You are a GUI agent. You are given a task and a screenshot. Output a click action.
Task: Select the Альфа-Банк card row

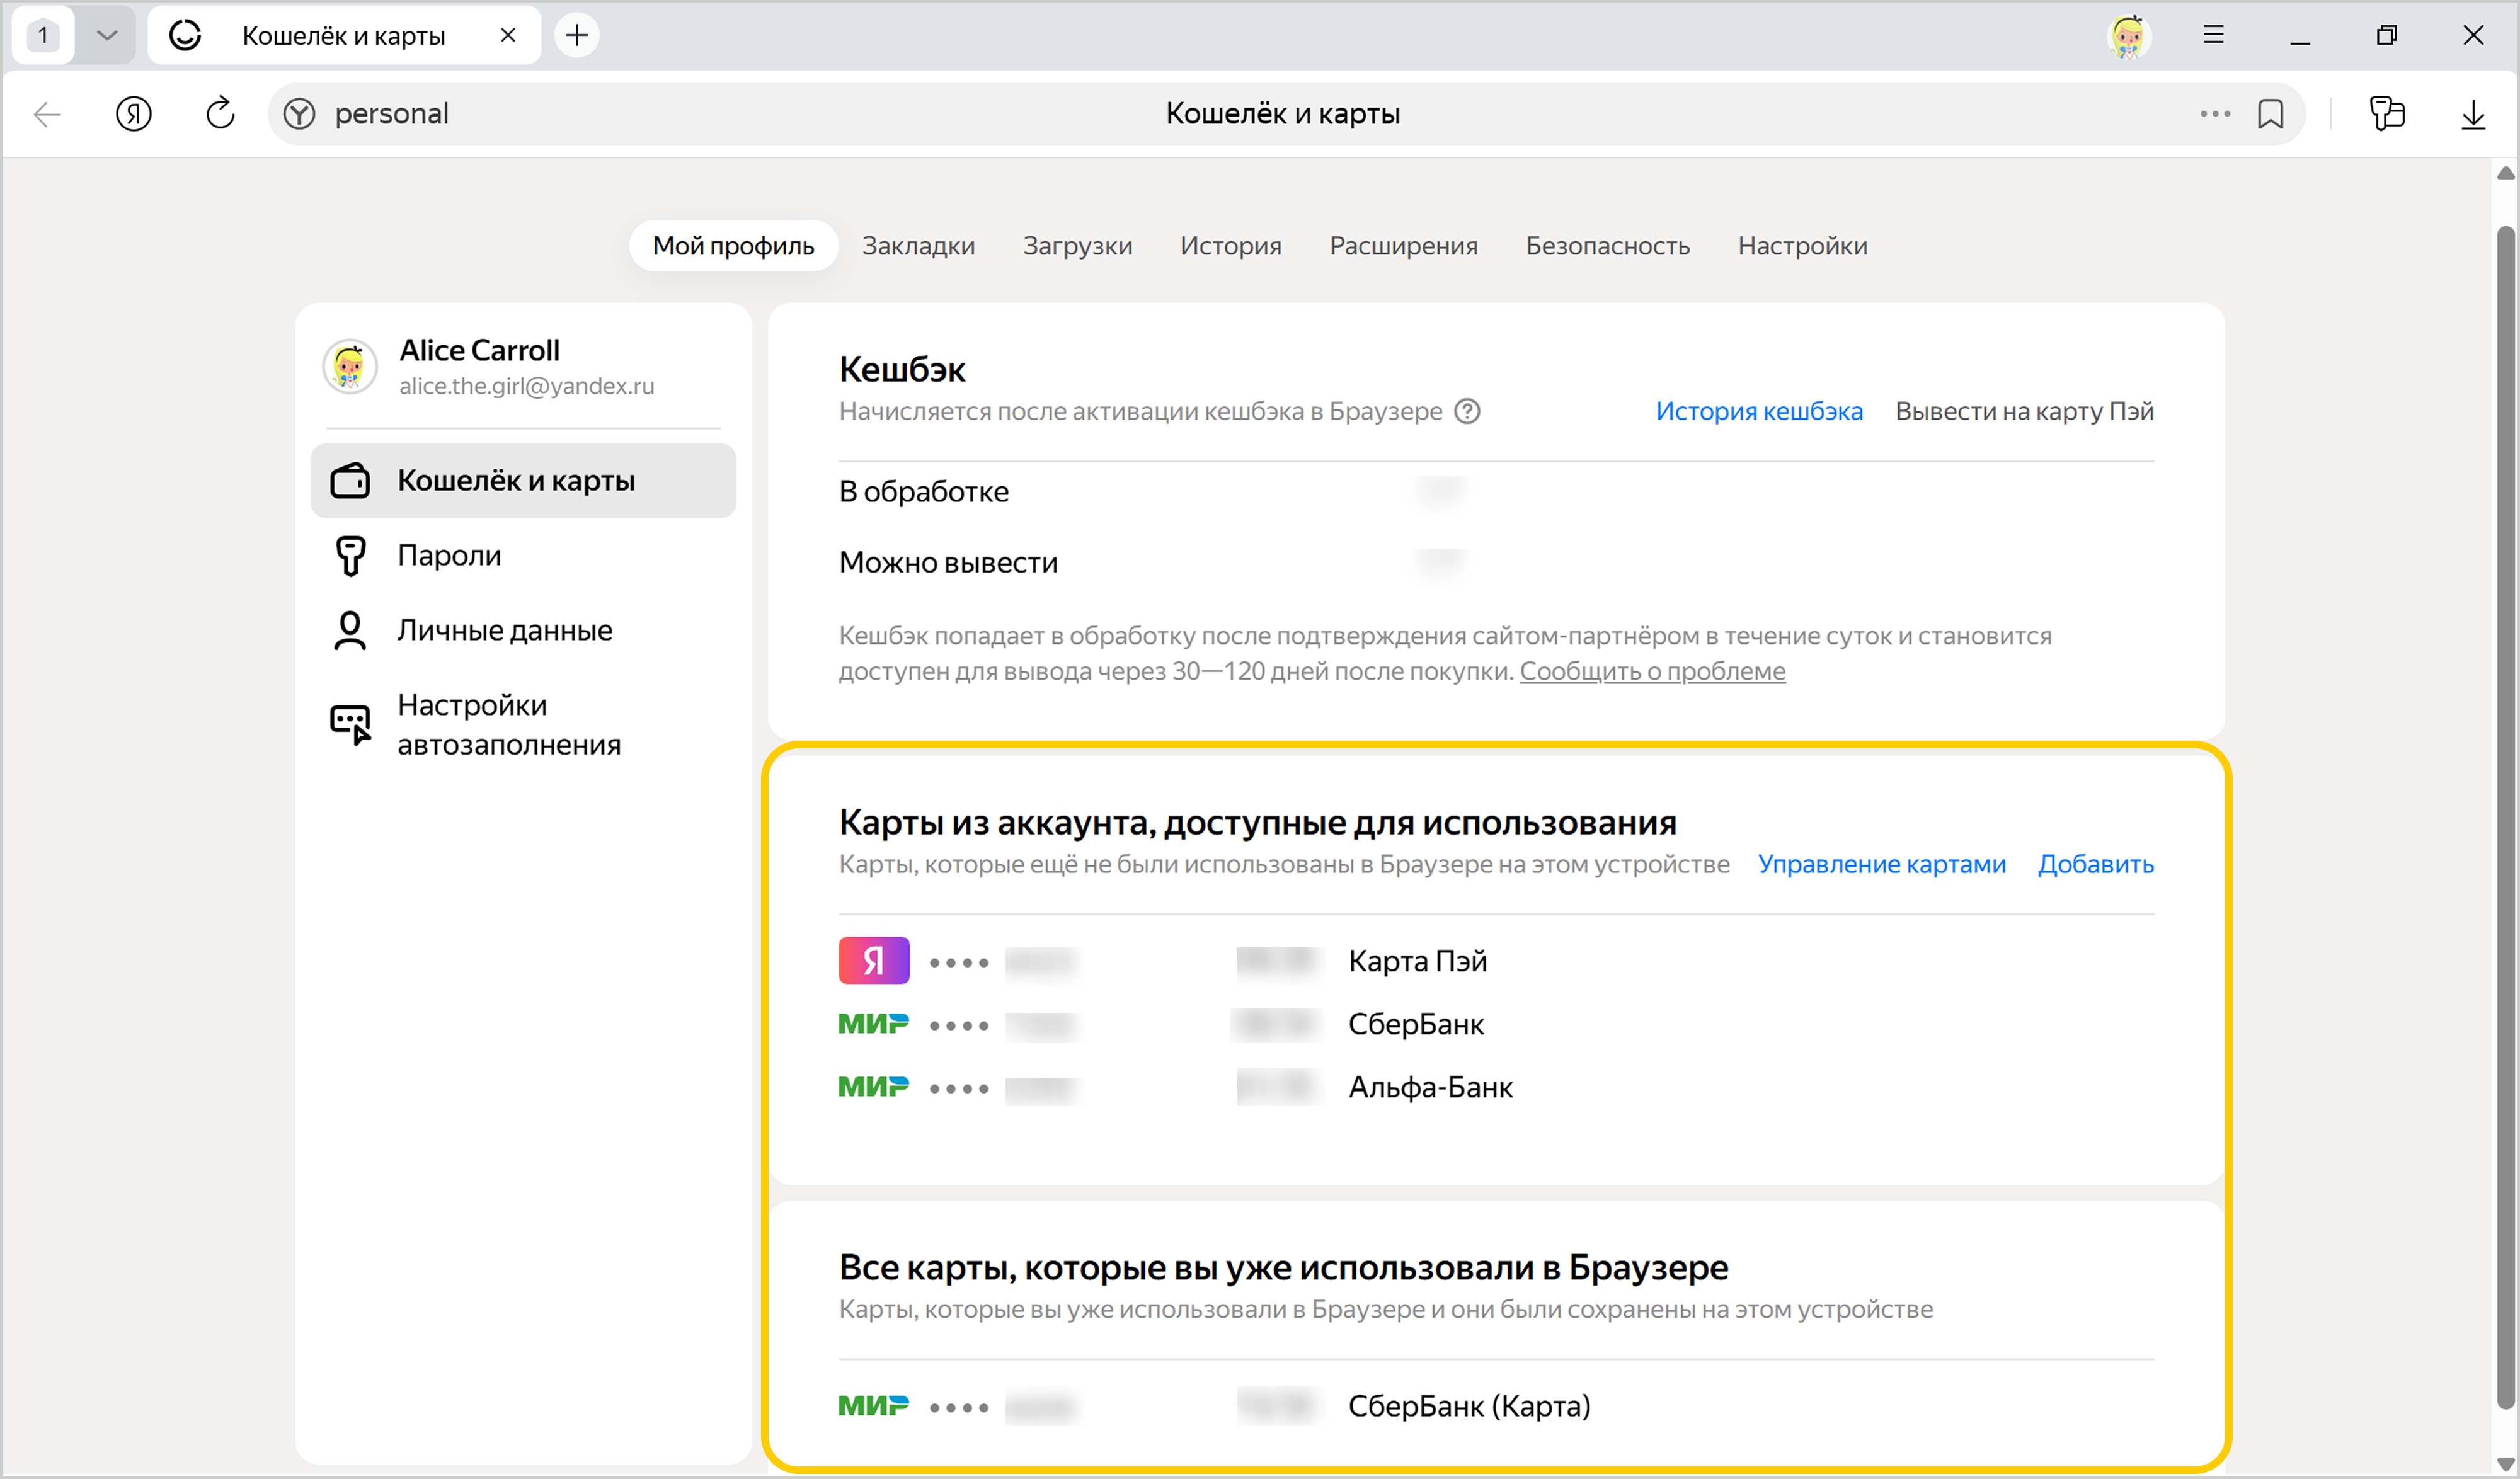pyautogui.click(x=1430, y=1088)
